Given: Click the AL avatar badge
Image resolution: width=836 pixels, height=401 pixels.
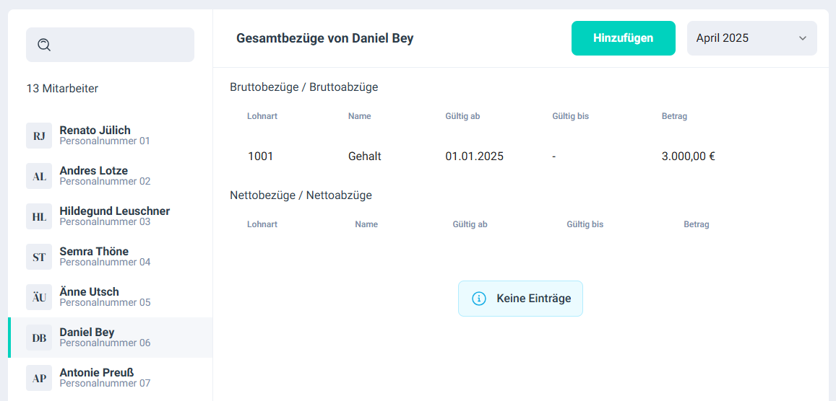Looking at the screenshot, I should click(39, 176).
